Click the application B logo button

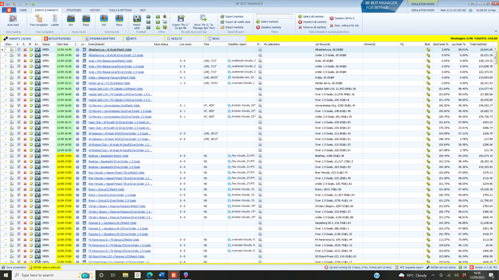coord(9,10)
